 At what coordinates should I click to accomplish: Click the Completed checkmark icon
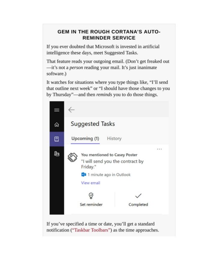click(x=138, y=196)
